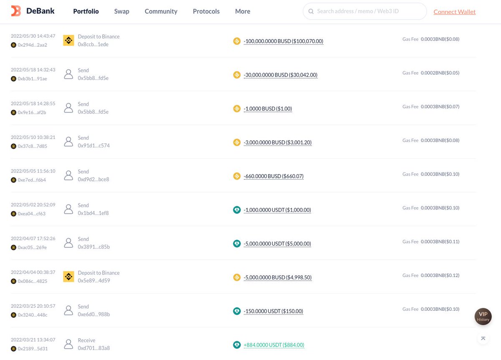Click the scroll-to-top arrow icon
This screenshot has height=360, width=501.
coord(483,338)
